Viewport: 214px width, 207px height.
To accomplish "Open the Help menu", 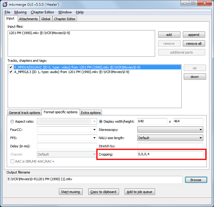I will [x=80, y=12].
